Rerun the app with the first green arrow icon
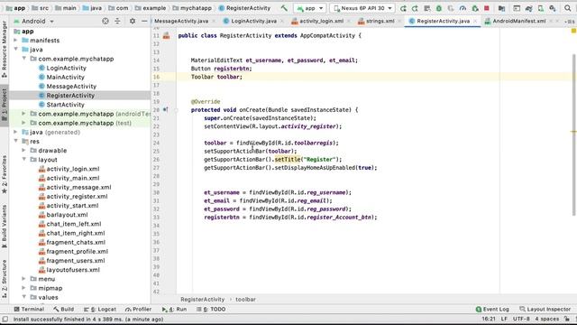This screenshot has width=577, height=325. pos(403,8)
